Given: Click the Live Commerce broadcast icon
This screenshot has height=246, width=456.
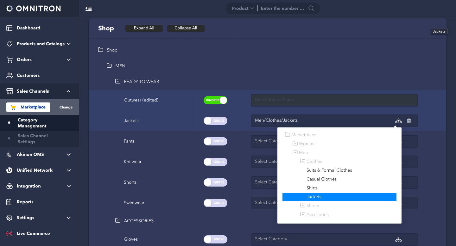Looking at the screenshot, I should click(x=9, y=234).
